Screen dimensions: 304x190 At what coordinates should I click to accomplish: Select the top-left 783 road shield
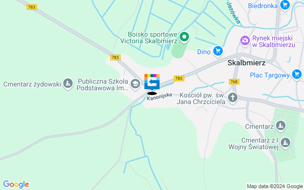coord(32,7)
